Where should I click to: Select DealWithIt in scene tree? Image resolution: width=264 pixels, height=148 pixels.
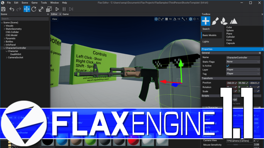(x=16, y=54)
